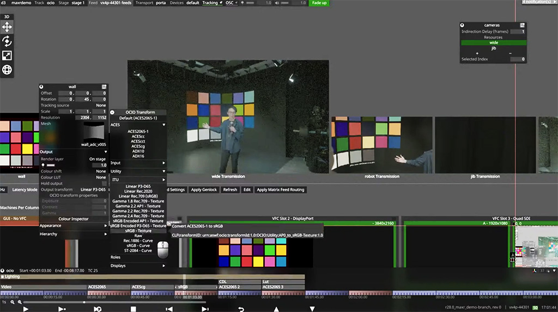Toggle the Lighting layer group checkbox
This screenshot has width=558, height=312.
tap(3, 277)
